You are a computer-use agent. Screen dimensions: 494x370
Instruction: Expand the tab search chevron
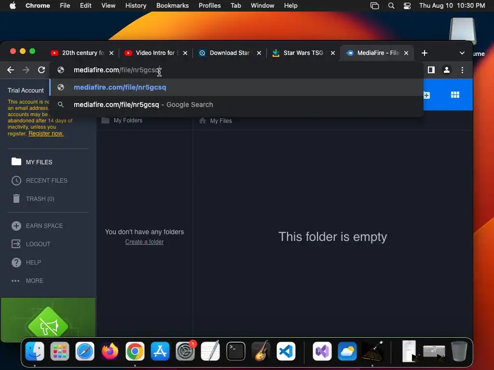click(462, 53)
